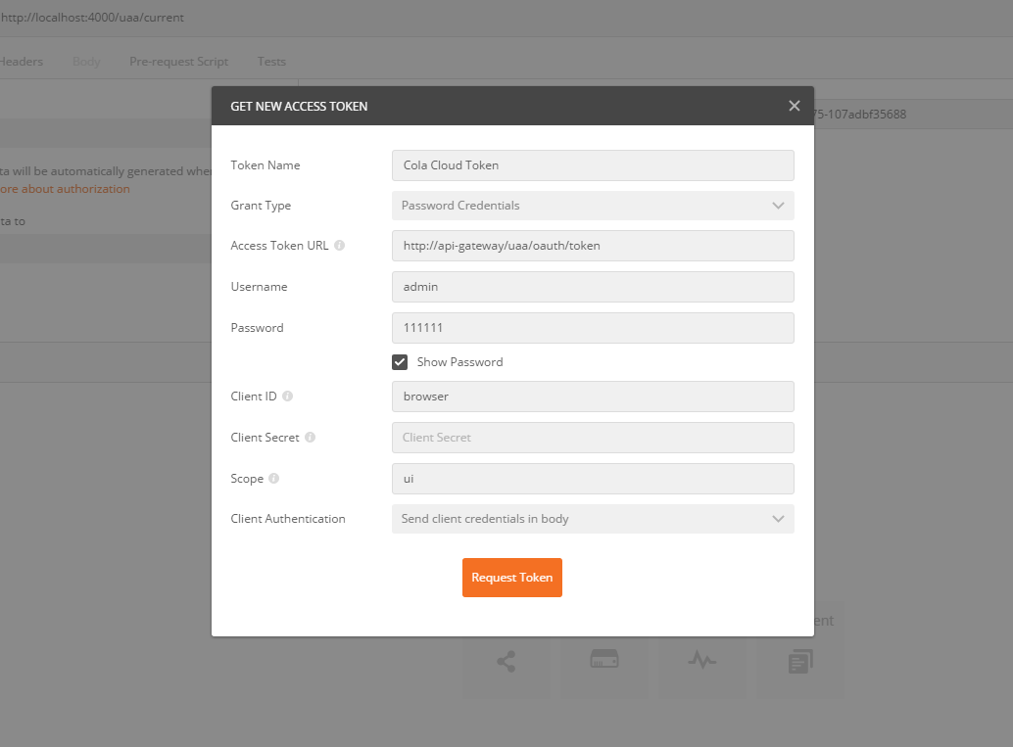This screenshot has width=1013, height=747.
Task: Click the Get New Access Token title
Action: click(299, 106)
